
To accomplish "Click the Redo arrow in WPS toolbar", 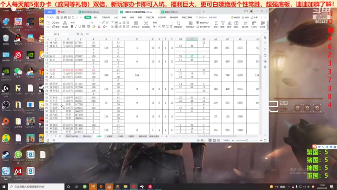I will (77, 17).
